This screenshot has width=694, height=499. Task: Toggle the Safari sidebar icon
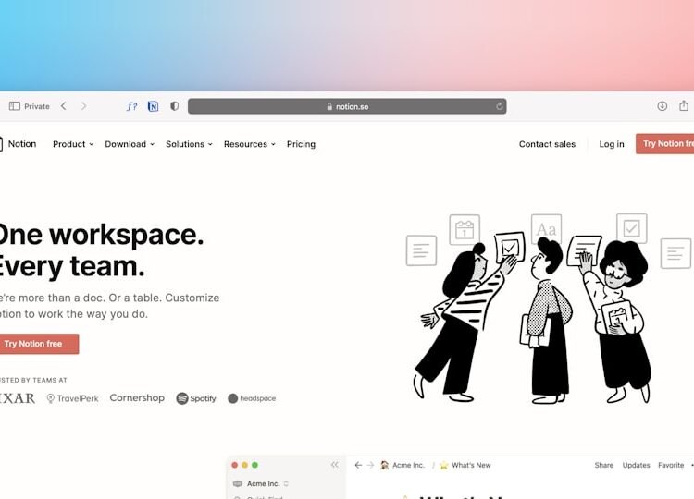pos(15,106)
